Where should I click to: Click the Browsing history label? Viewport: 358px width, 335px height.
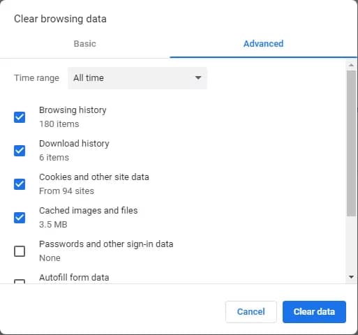[x=73, y=110]
